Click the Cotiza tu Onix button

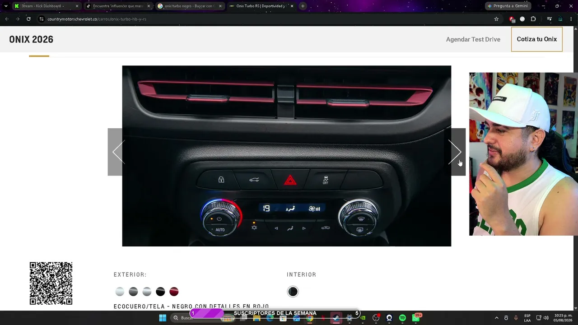pyautogui.click(x=537, y=39)
